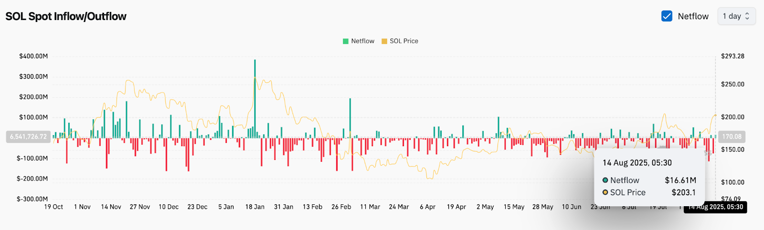The height and width of the screenshot is (230, 764).
Task: Click the black 14 Aug 2025 date marker
Action: coord(715,207)
